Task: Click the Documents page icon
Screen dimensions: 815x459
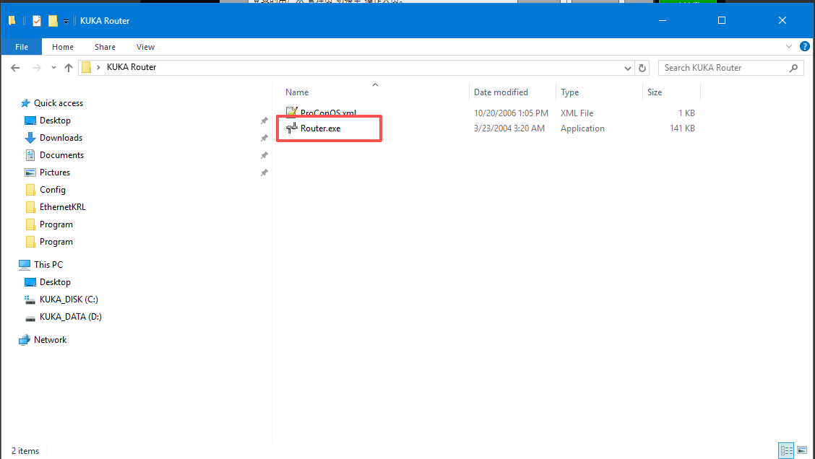Action: point(30,154)
